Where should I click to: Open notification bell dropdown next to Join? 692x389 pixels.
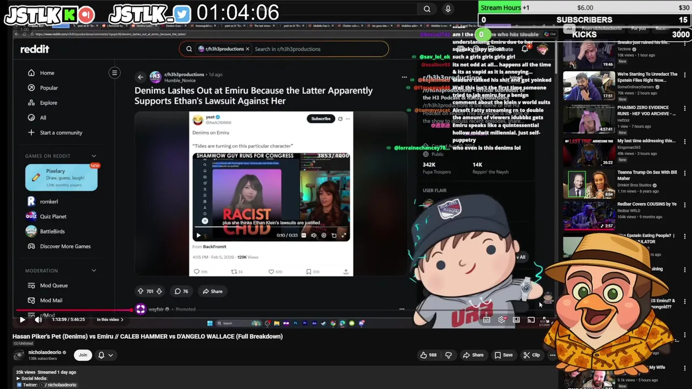point(105,355)
